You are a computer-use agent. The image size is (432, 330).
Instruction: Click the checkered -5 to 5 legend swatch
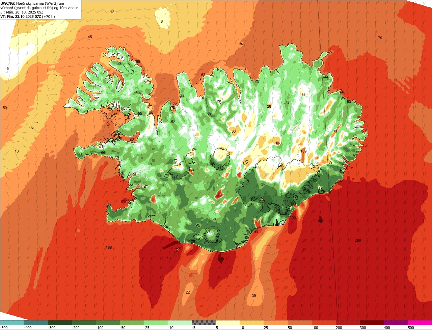click(204, 323)
